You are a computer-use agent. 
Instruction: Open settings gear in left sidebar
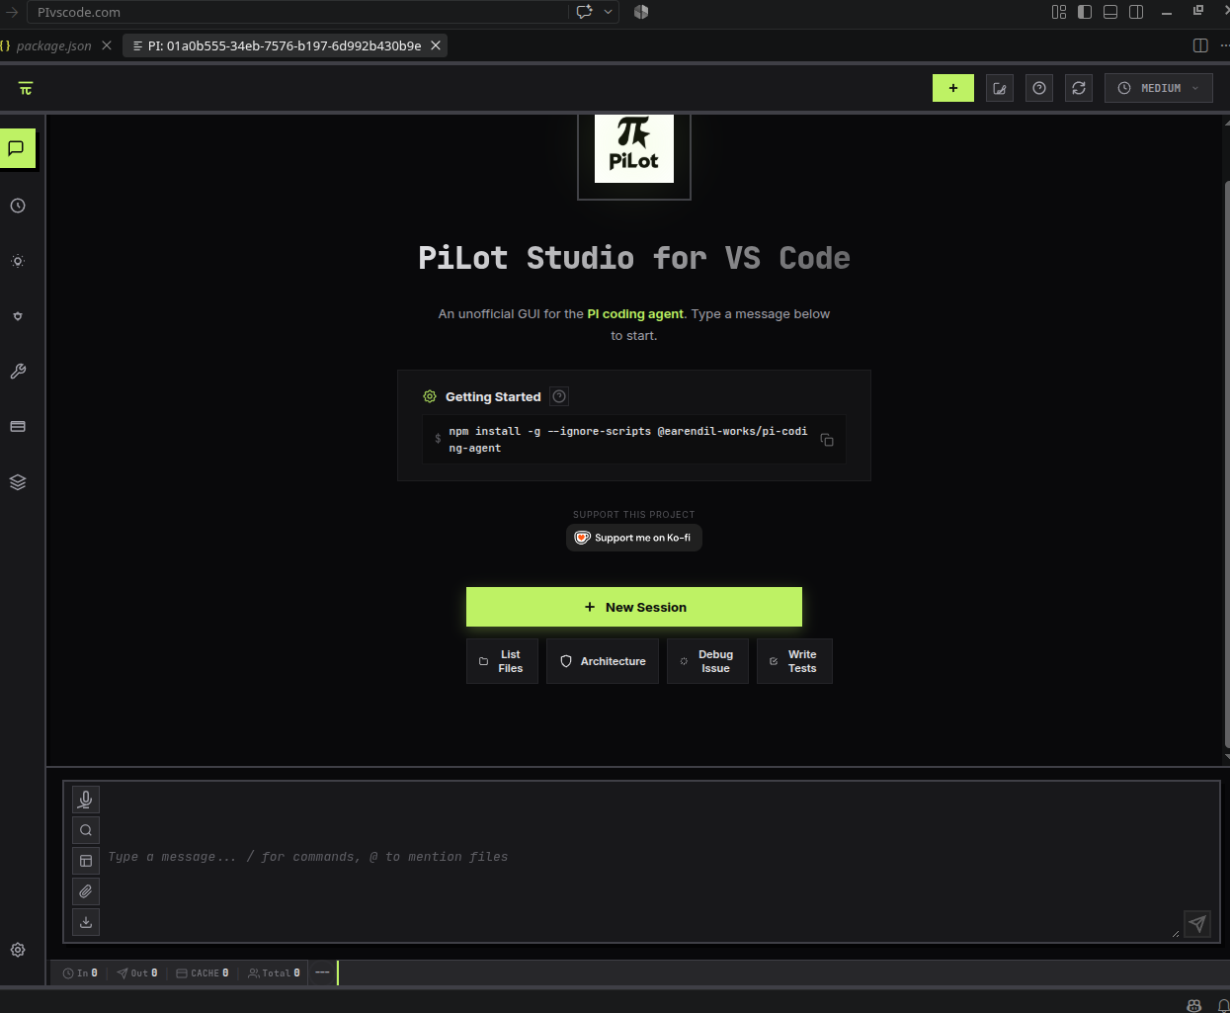[x=18, y=950]
